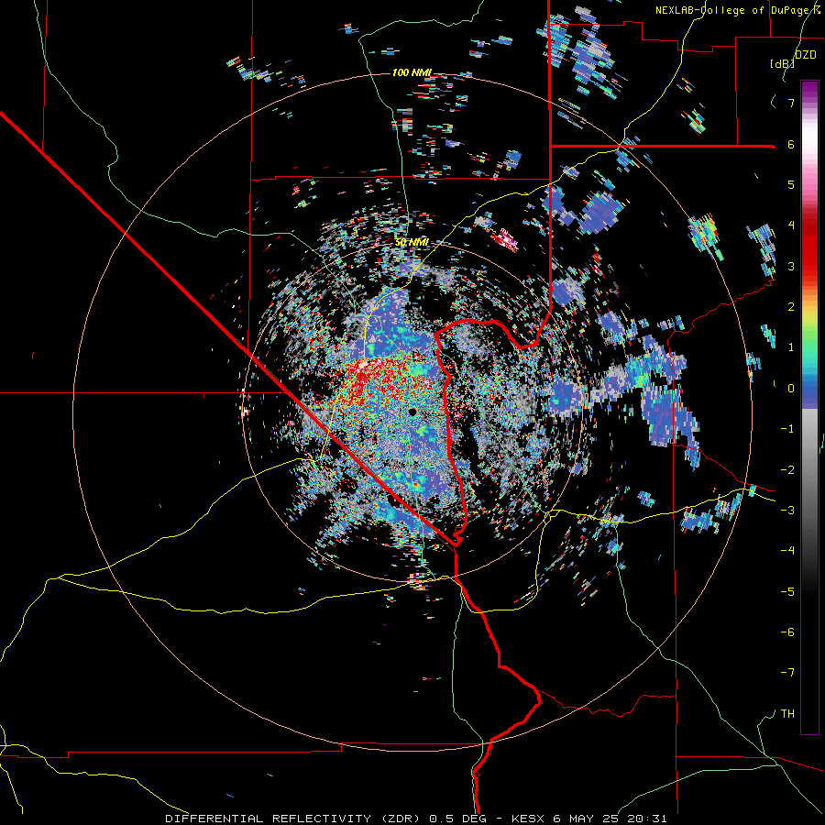The width and height of the screenshot is (825, 825).
Task: Click the '50 NMI' range ring label
Action: coord(412,242)
